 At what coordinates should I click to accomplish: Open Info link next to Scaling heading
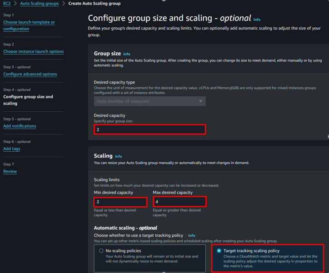pos(118,156)
